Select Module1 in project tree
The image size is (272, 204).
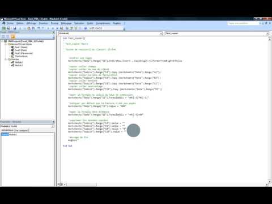click(17, 62)
